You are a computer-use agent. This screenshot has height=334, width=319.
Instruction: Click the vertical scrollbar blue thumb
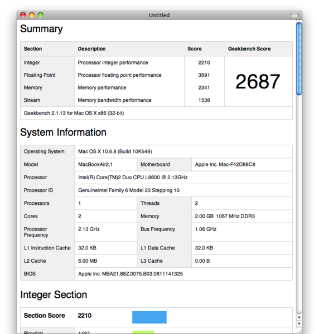pos(299,58)
